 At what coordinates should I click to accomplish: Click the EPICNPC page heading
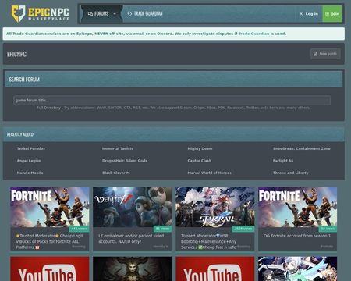pyautogui.click(x=16, y=54)
